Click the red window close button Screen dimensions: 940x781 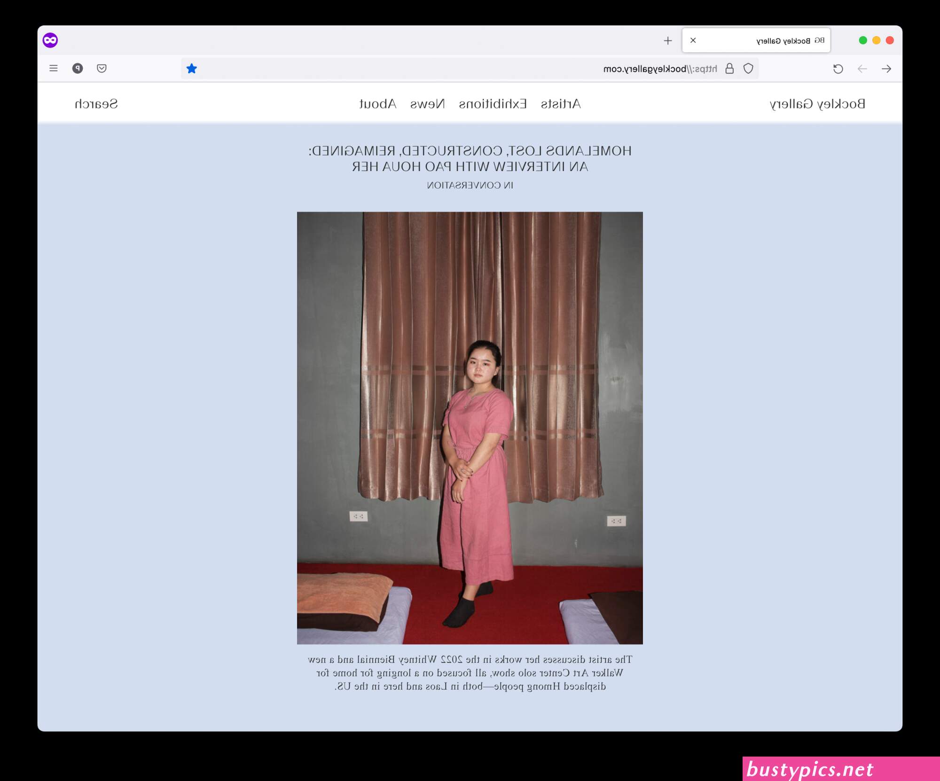890,40
